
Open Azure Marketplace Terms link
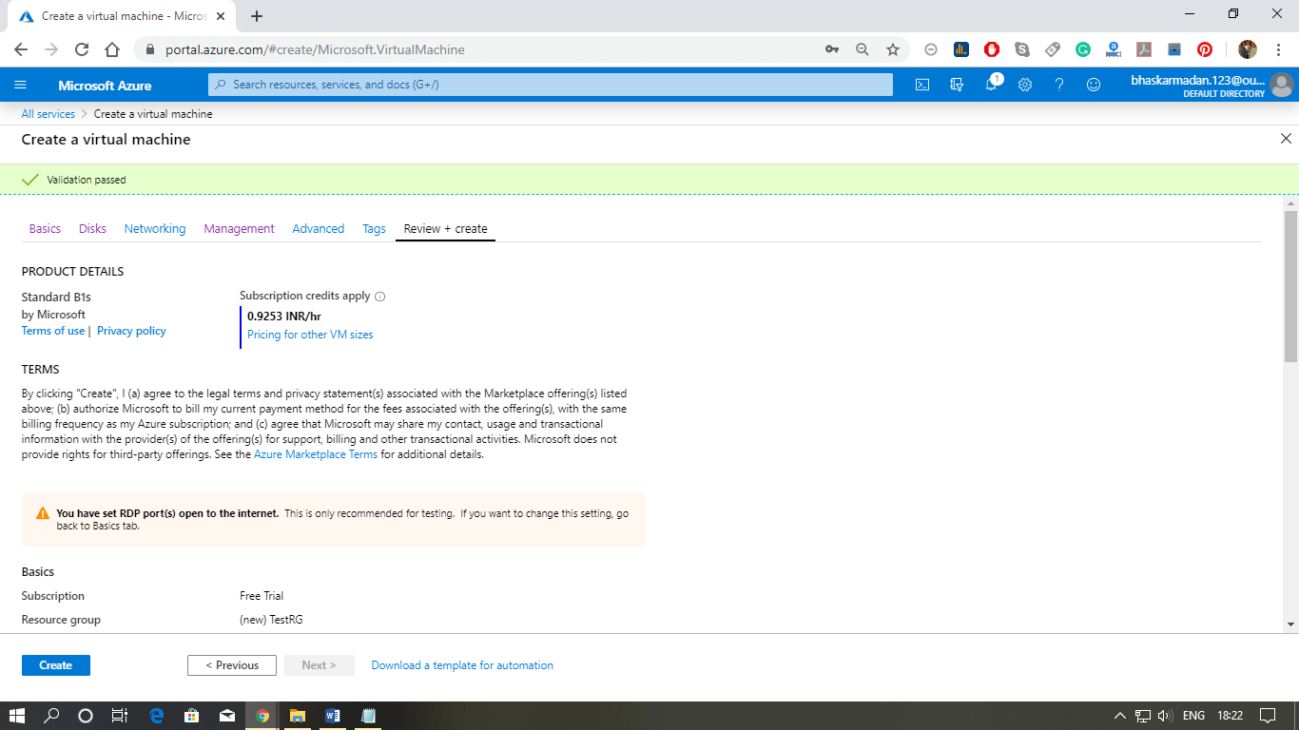tap(315, 453)
